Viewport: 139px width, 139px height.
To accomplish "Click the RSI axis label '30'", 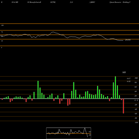I will pyautogui.click(x=2, y=41).
